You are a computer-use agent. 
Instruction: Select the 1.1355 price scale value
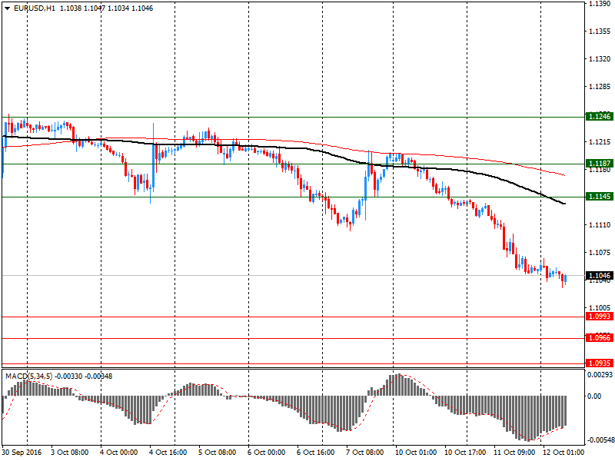[x=600, y=32]
